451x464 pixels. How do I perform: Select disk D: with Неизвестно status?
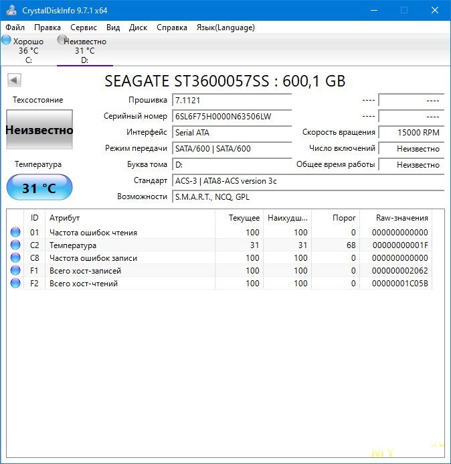(84, 50)
